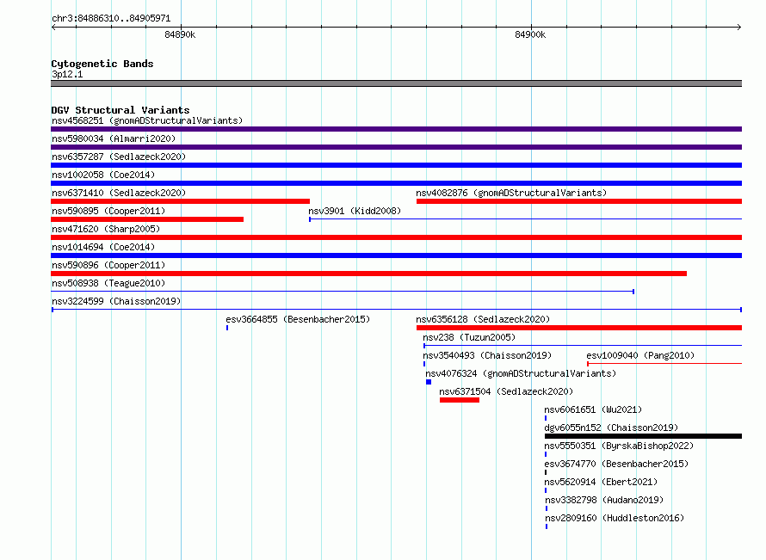This screenshot has width=766, height=560.
Task: Click the chr3:84886310..84905971 coordinates label
Action: 111,18
